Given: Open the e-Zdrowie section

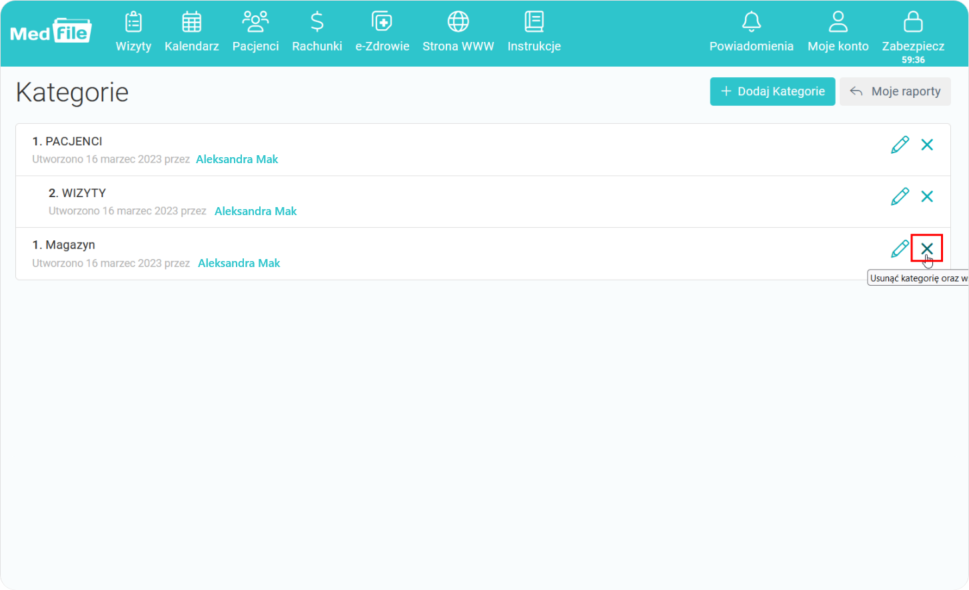Looking at the screenshot, I should 383,32.
